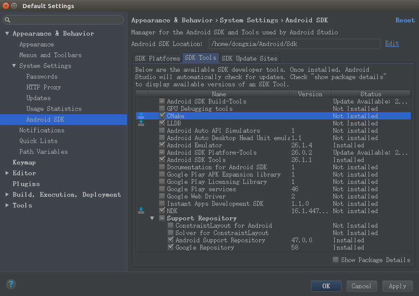Uncheck the Android Emulator checkbox

click(x=162, y=145)
